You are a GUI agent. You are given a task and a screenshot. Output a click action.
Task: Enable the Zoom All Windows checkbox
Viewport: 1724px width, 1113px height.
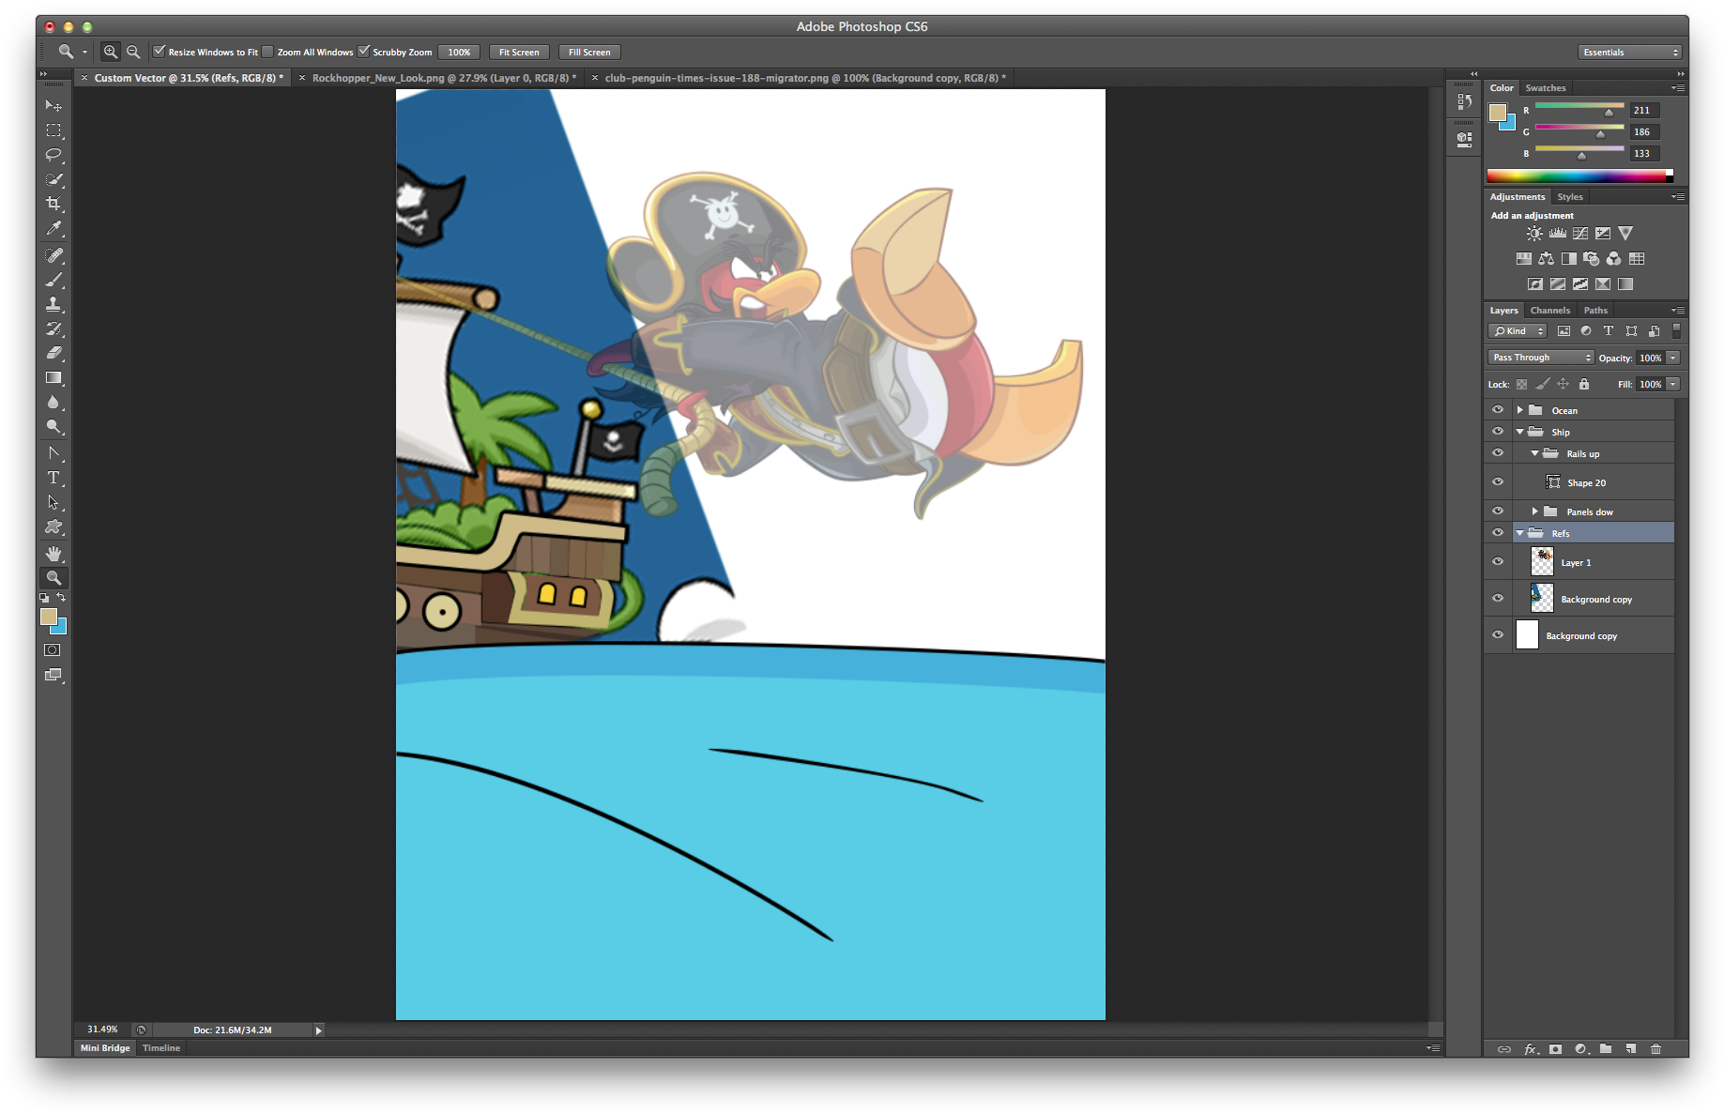coord(267,52)
